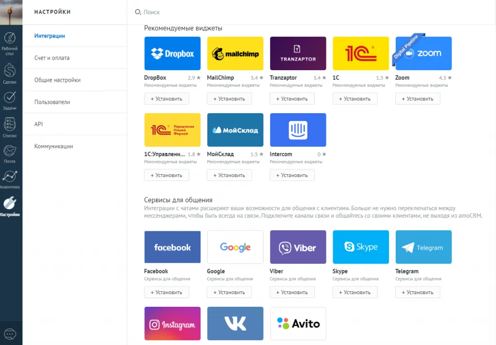The height and width of the screenshot is (345, 496).
Task: Click Установить under 1С widget
Action: (x=355, y=99)
